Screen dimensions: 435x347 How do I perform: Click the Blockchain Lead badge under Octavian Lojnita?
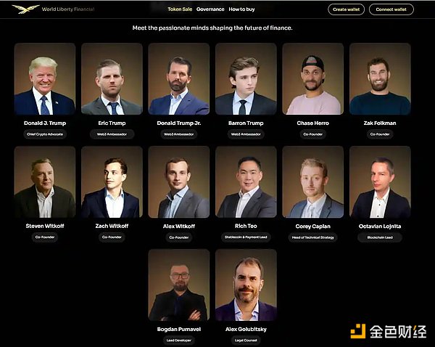pyautogui.click(x=380, y=237)
